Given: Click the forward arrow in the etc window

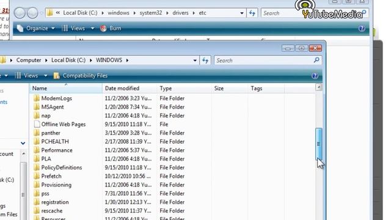Looking at the screenshot, I should click(32, 13).
